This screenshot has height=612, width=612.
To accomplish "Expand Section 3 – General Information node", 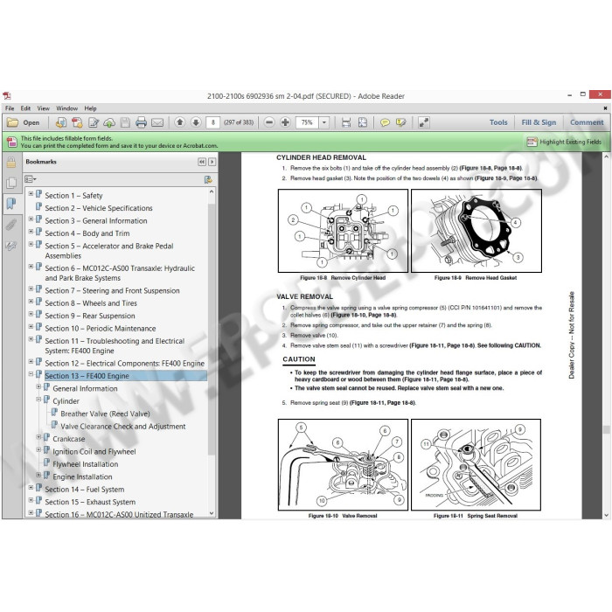I will click(x=31, y=219).
